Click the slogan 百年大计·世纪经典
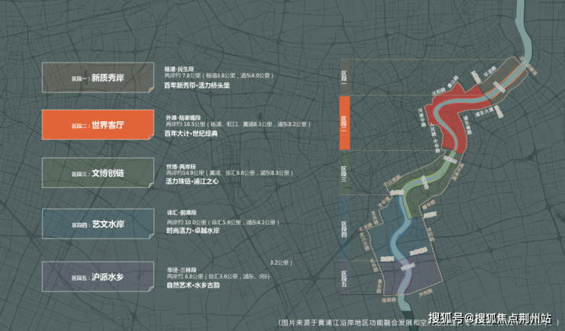This screenshot has height=331, width=565. pyautogui.click(x=191, y=133)
